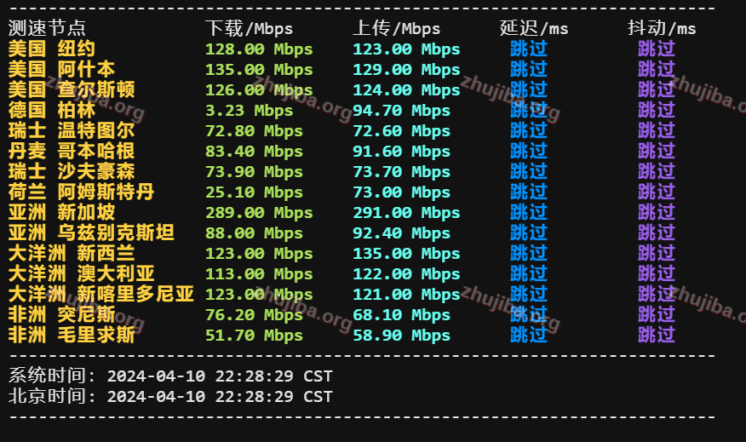
Task: Click the purple 跳过 jitter for 纽约
Action: (x=657, y=49)
